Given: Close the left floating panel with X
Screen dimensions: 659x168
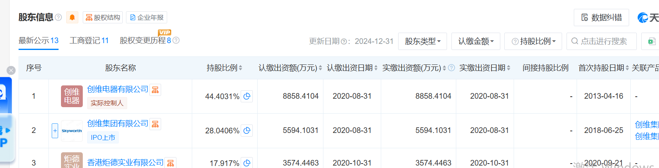Looking at the screenshot, I should click(11, 71).
